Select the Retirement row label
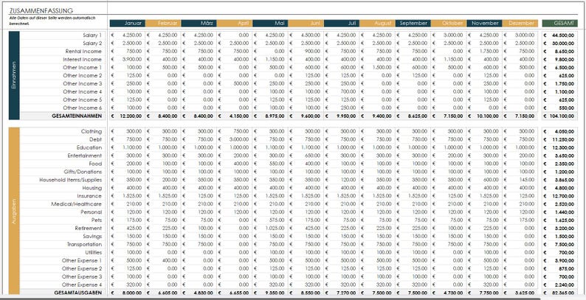586x300 pixels. point(89,229)
